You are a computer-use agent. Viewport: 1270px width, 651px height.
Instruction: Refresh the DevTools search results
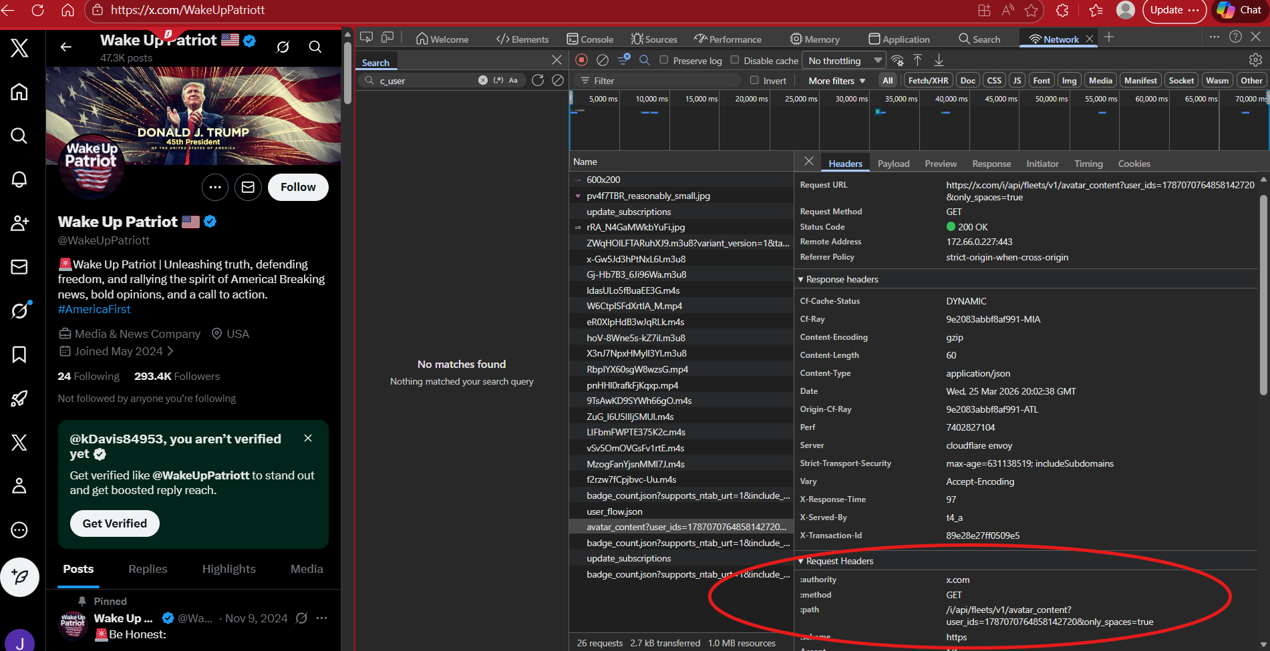pyautogui.click(x=538, y=80)
